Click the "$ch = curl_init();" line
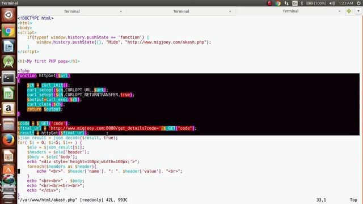The width and height of the screenshot is (363, 204). coord(48,85)
